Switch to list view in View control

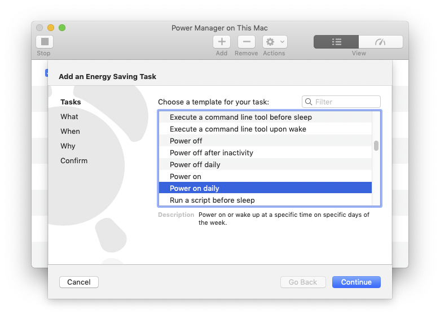(x=336, y=42)
